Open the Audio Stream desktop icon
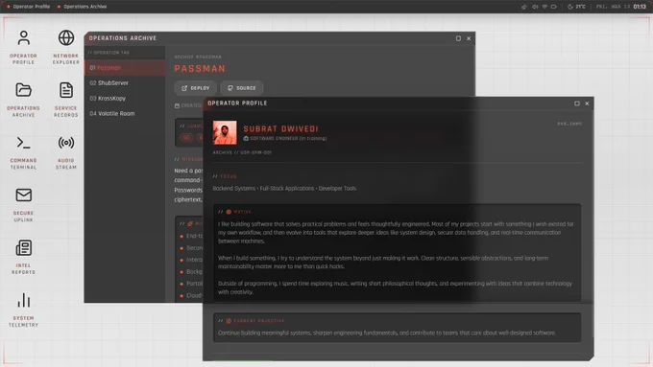This screenshot has width=653, height=367. 66,152
